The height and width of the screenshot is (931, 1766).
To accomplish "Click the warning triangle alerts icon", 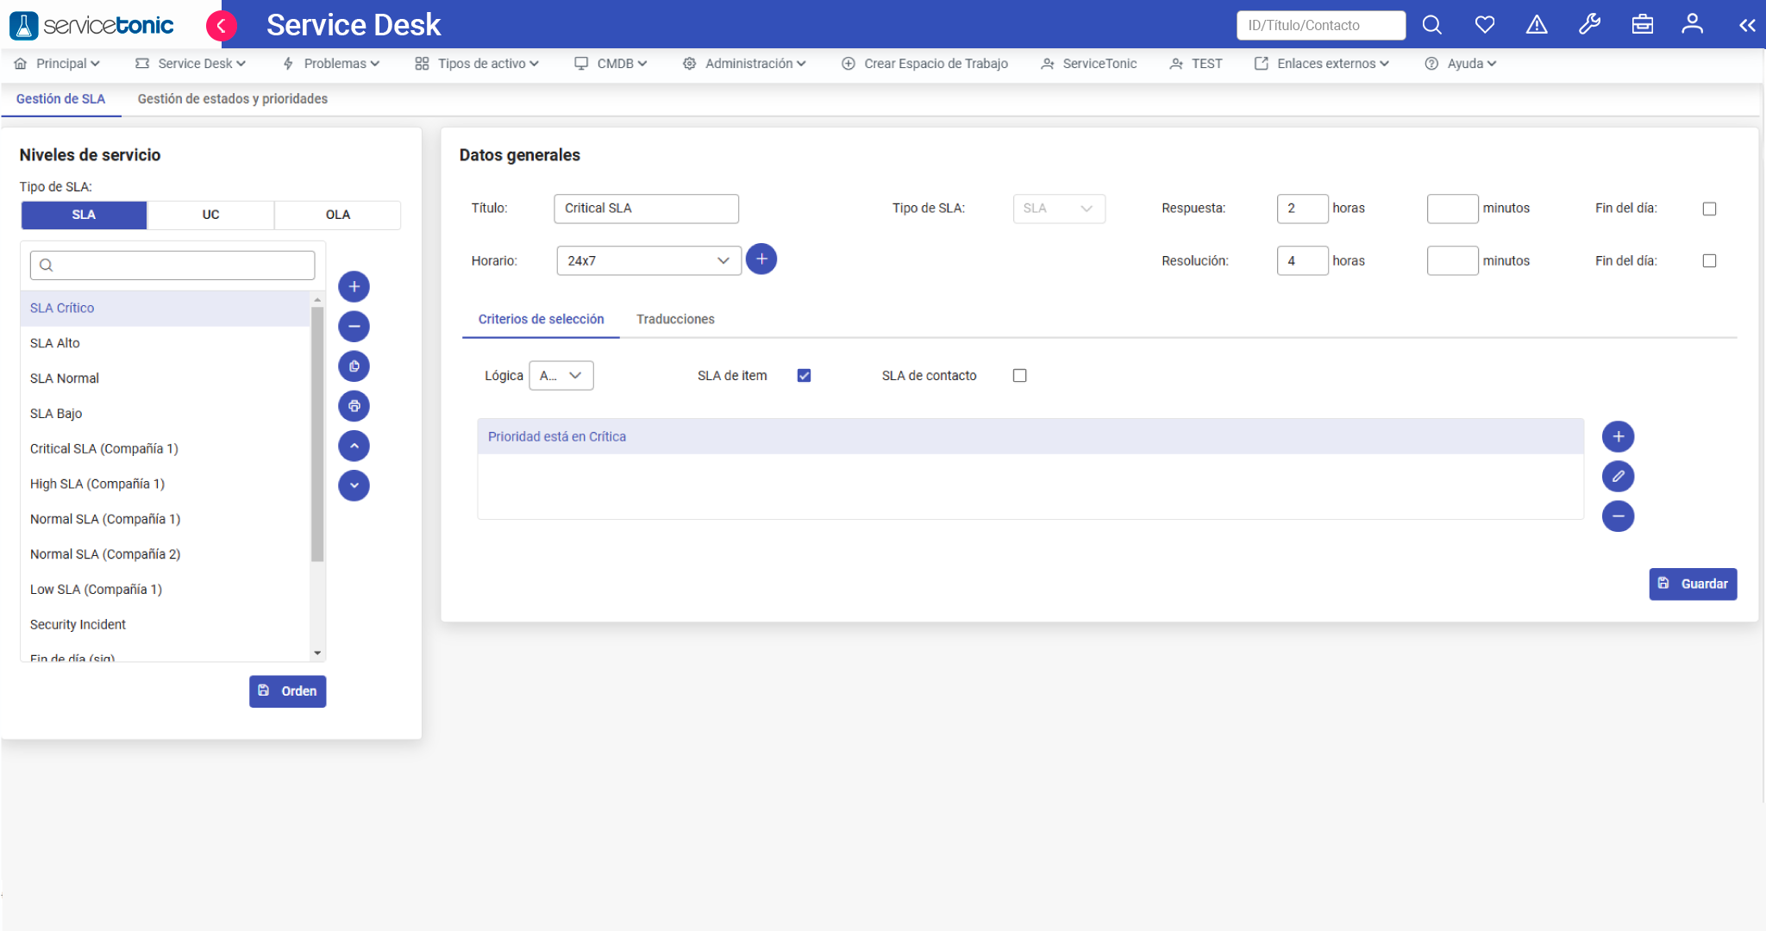I will (x=1537, y=25).
